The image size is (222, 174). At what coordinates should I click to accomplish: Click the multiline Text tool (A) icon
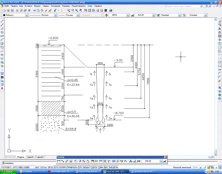[2, 88]
